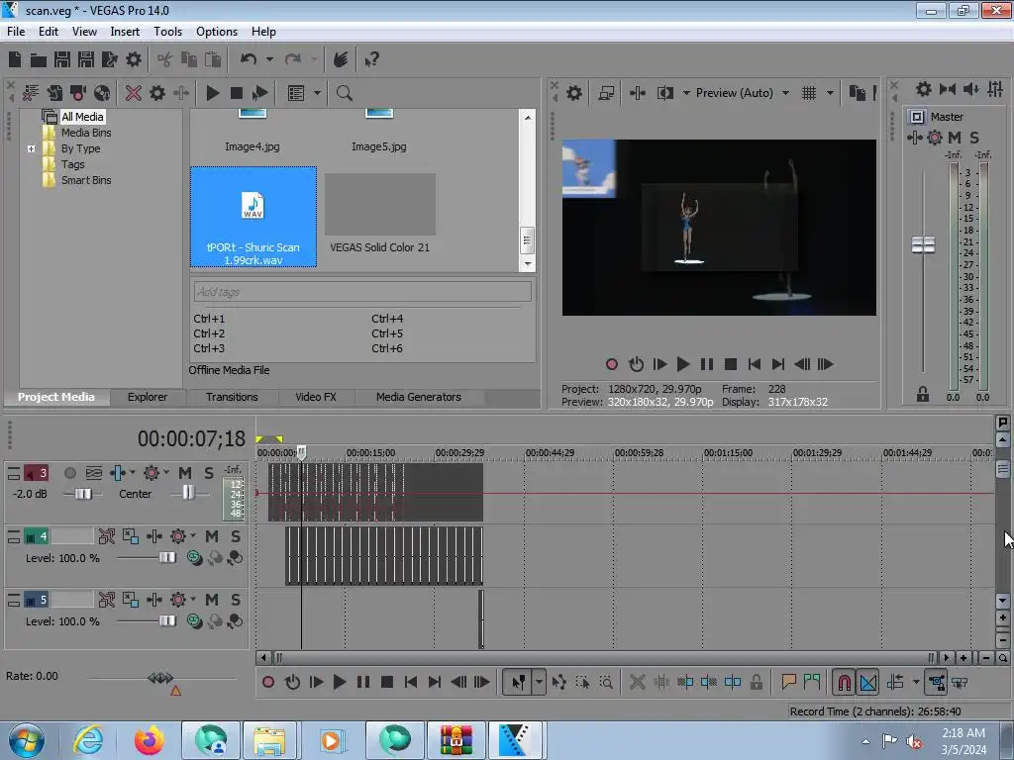Screen dimensions: 1014x760
Task: Click the Trim Start icon in timeline toolbar
Action: coord(685,682)
